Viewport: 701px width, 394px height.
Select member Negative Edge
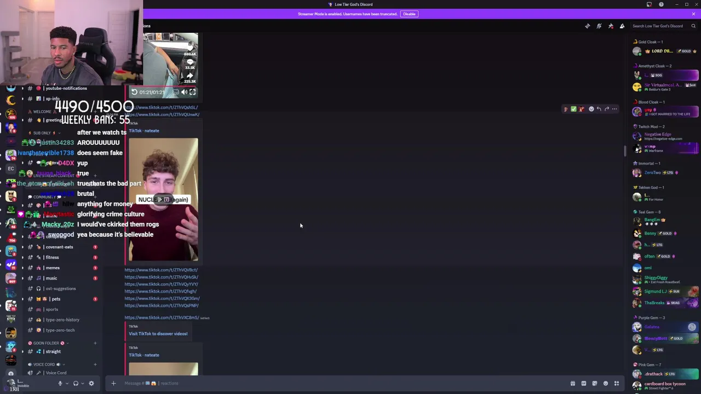click(x=665, y=136)
